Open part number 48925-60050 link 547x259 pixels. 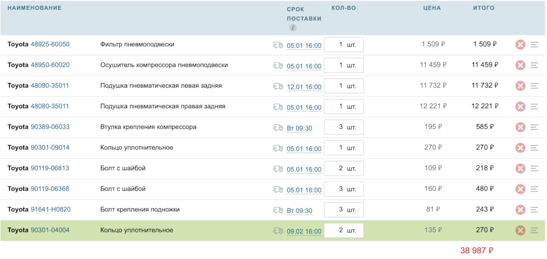[50, 44]
